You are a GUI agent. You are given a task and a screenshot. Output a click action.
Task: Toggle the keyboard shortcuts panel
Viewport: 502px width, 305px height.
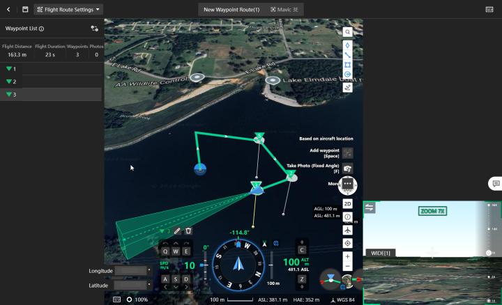489,10
